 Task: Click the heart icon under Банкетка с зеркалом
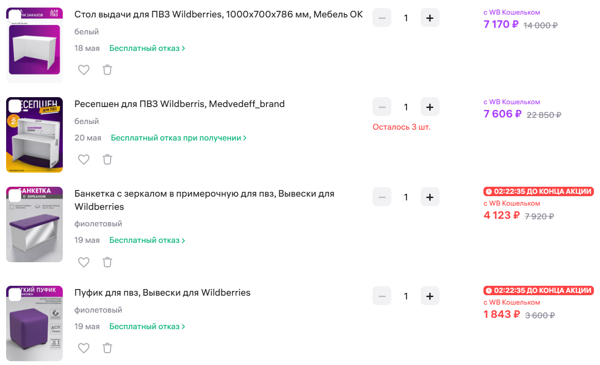point(84,262)
